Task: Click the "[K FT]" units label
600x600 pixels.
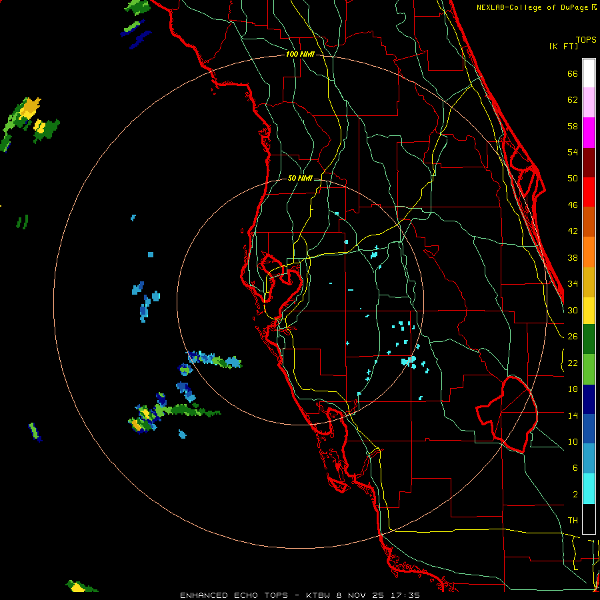Action: pos(564,46)
